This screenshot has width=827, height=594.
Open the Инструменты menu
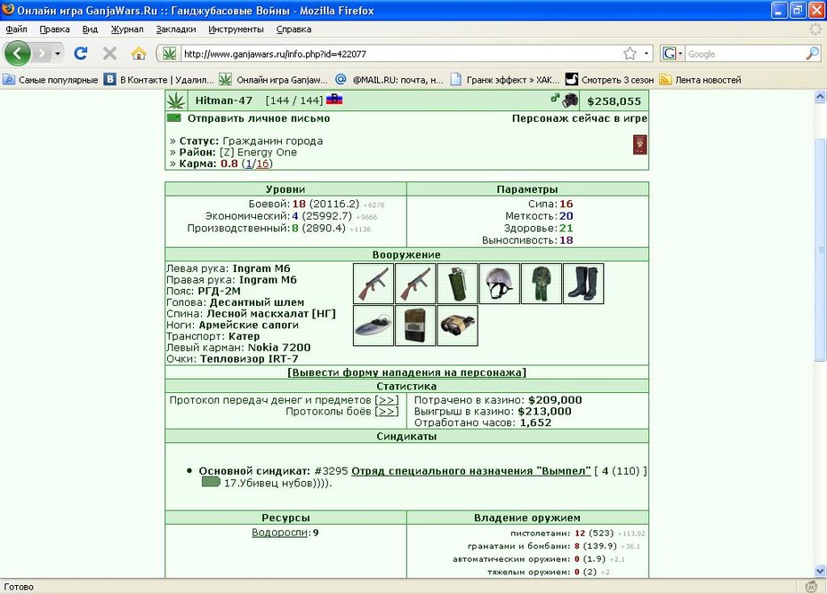click(236, 29)
